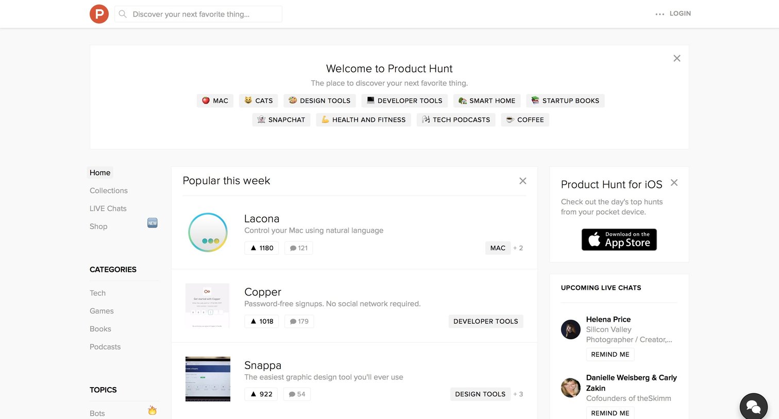
Task: Click "Control your Mac using natural language" tagline
Action: (314, 231)
